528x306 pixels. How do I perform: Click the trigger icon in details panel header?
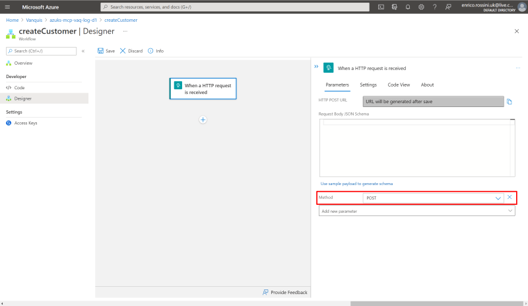(x=328, y=67)
